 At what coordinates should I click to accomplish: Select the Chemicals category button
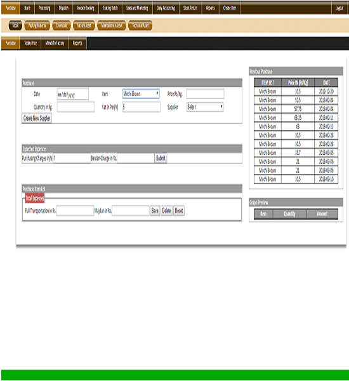62,25
